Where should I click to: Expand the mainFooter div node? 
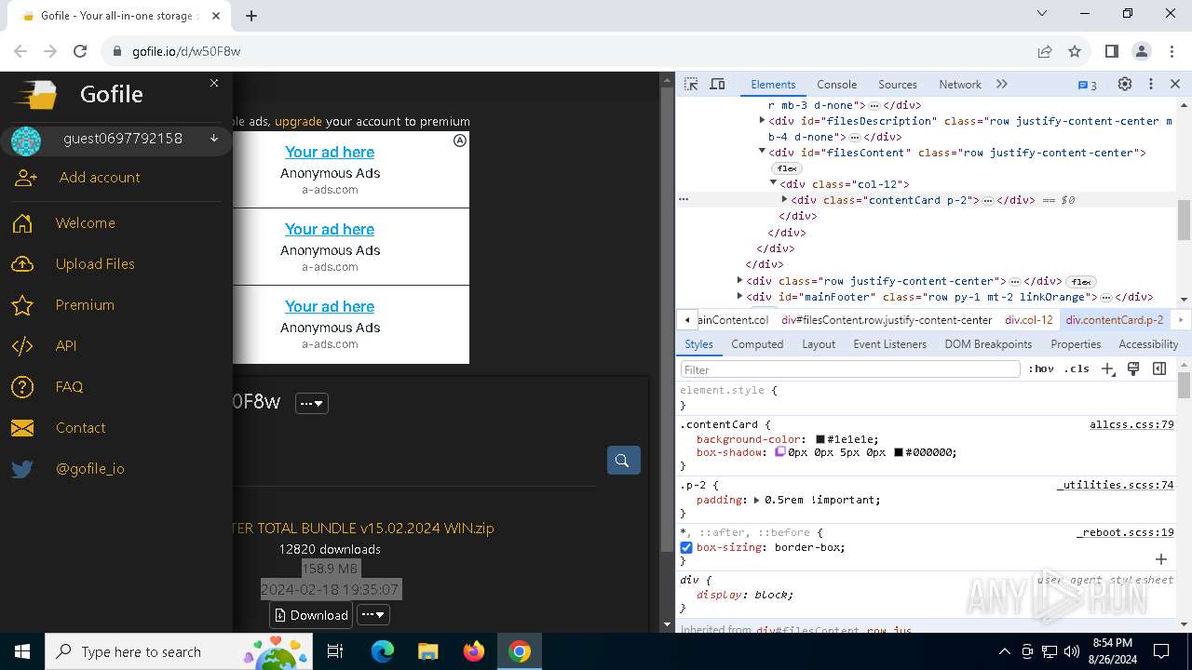(739, 296)
